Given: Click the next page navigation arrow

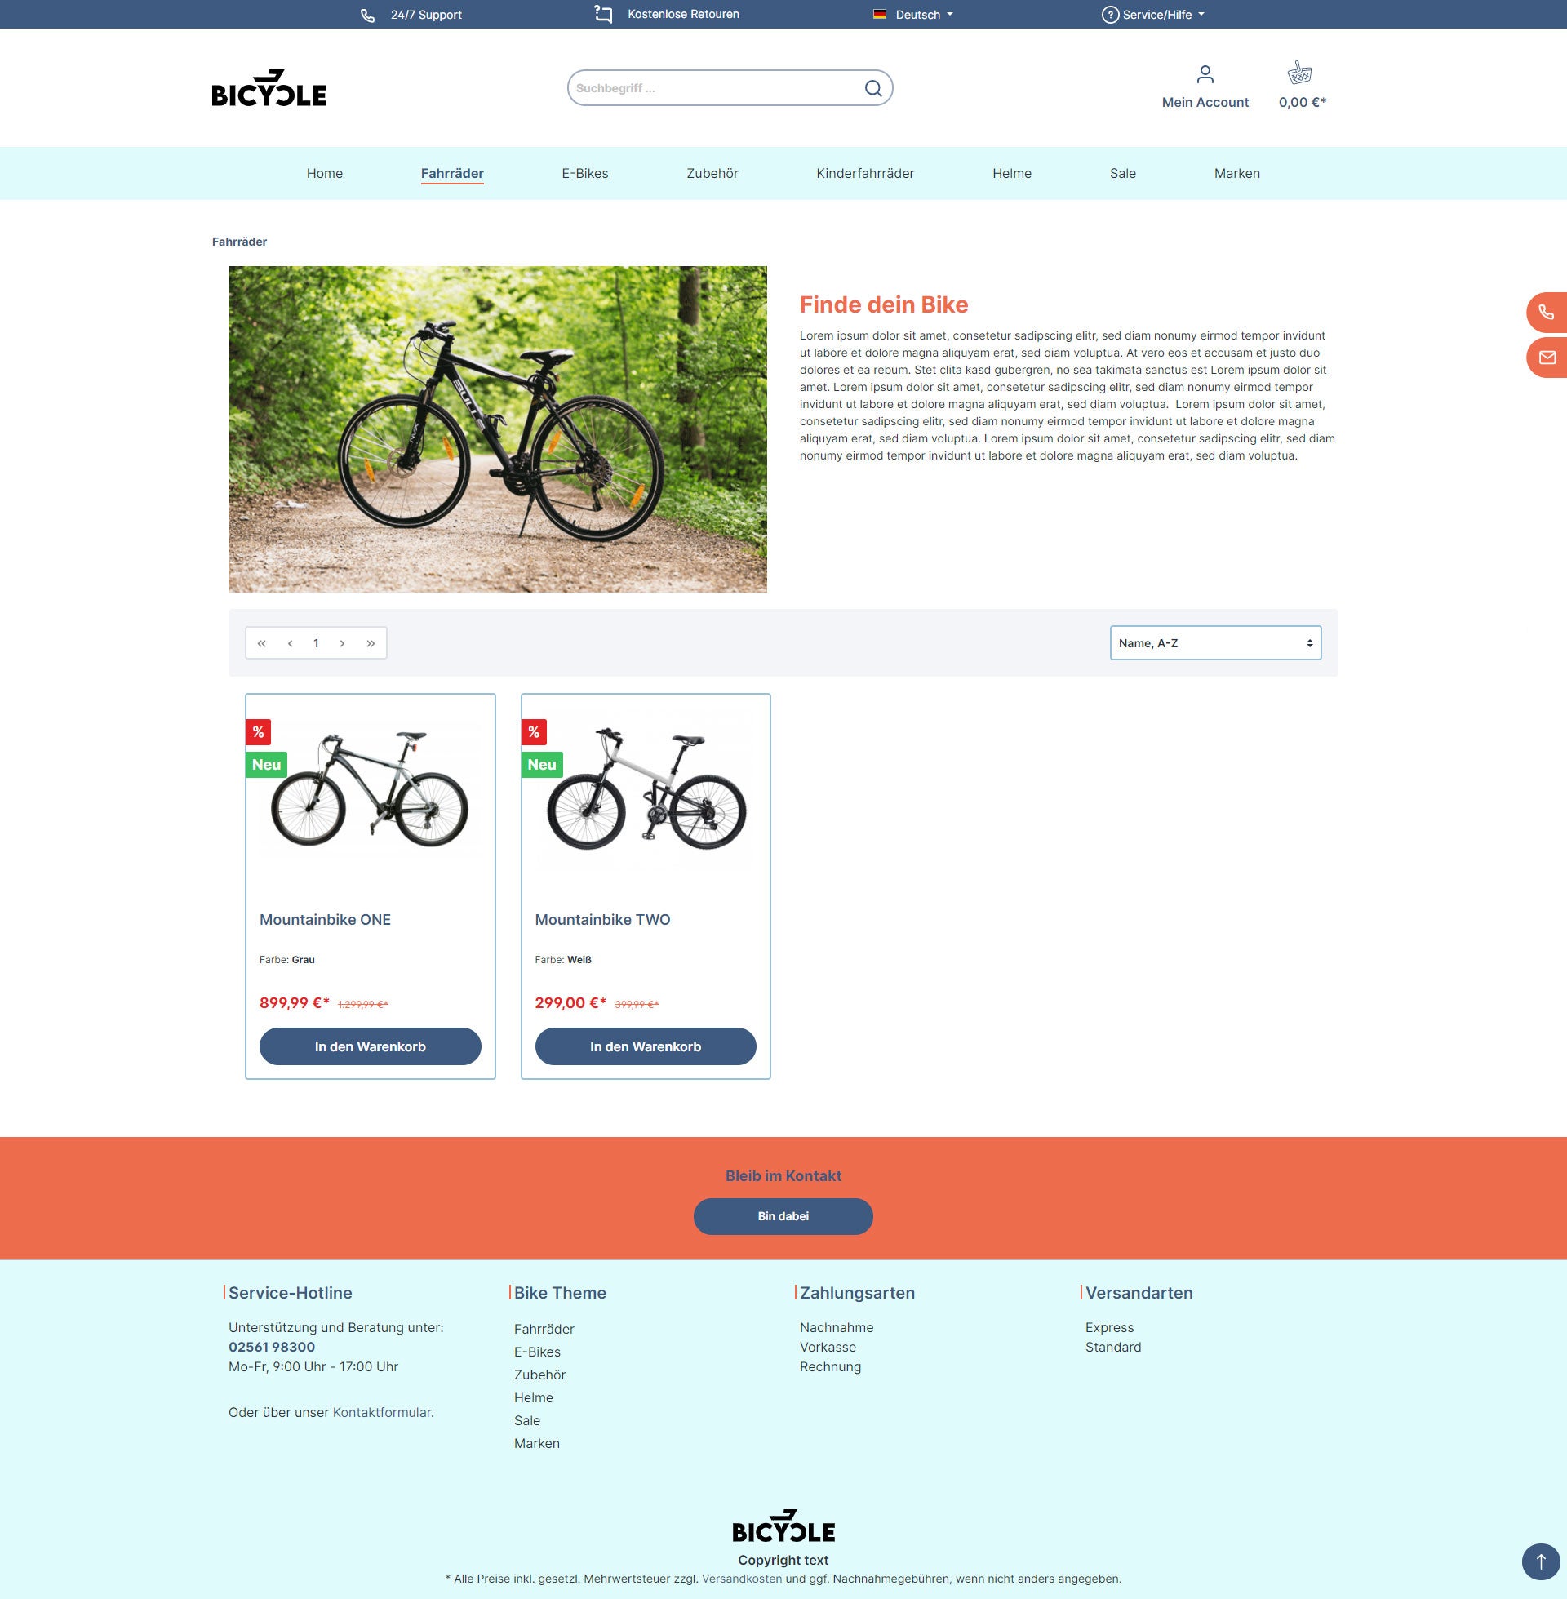Looking at the screenshot, I should point(343,643).
